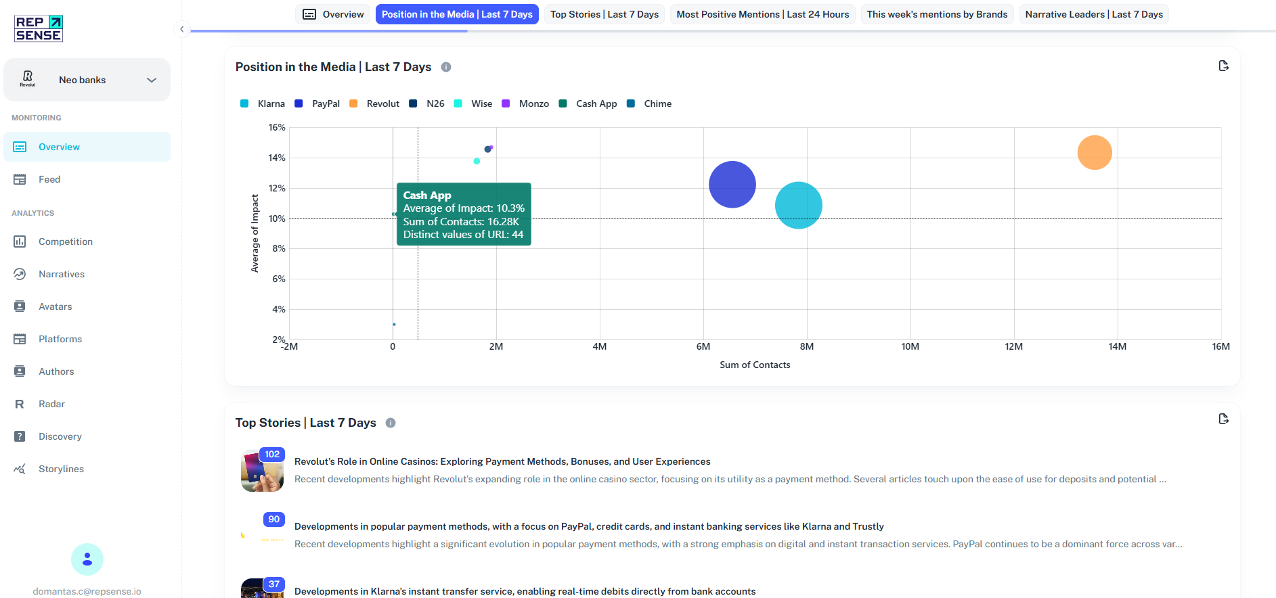1276x598 pixels.
Task: Open the Revolut online casinos story
Action: coord(502,461)
